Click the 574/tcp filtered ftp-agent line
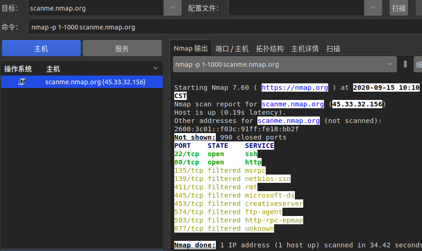The width and height of the screenshot is (422, 251). coord(228,212)
